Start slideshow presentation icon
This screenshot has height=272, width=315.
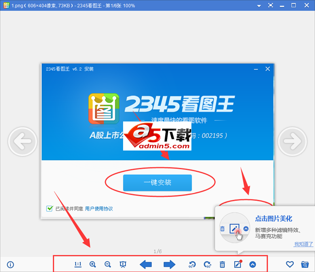(x=123, y=264)
